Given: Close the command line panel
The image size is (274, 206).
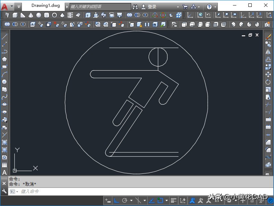Looking at the screenshot, I should point(4,184).
